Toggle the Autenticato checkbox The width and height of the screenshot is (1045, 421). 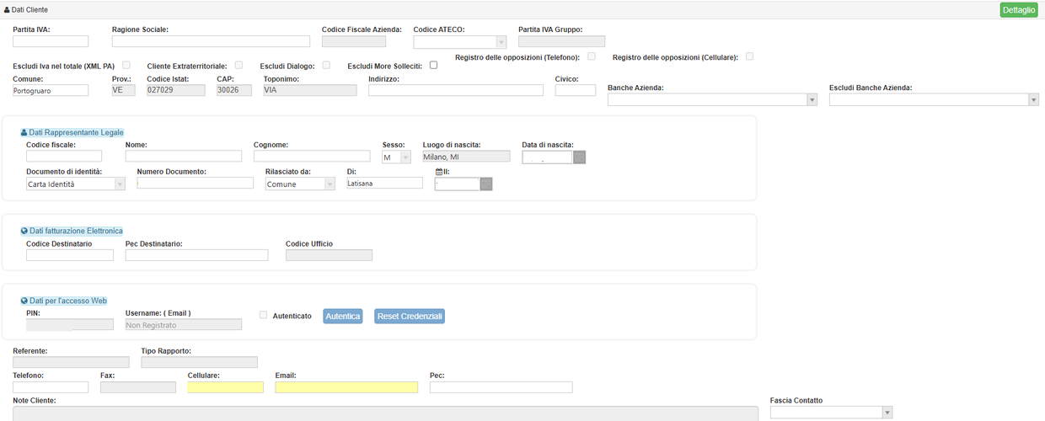pos(264,315)
